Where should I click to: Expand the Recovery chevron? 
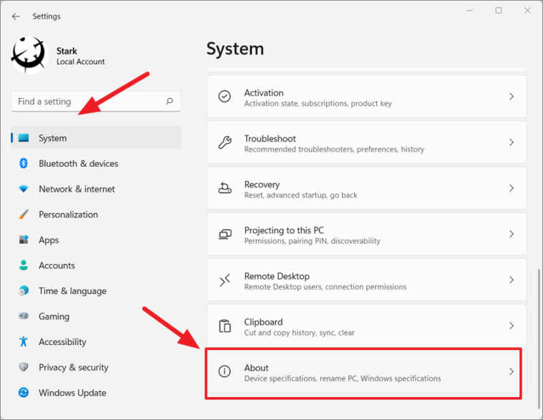511,188
